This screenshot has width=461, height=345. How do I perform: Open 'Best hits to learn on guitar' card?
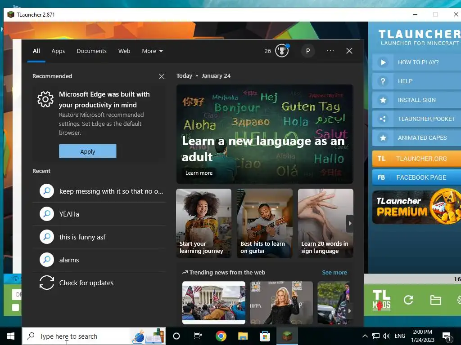(265, 223)
